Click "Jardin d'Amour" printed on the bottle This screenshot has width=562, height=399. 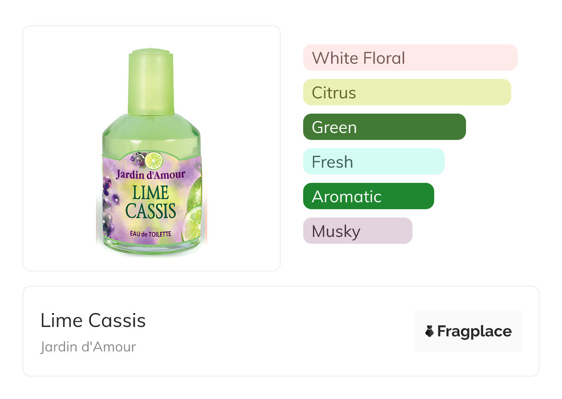(x=150, y=175)
